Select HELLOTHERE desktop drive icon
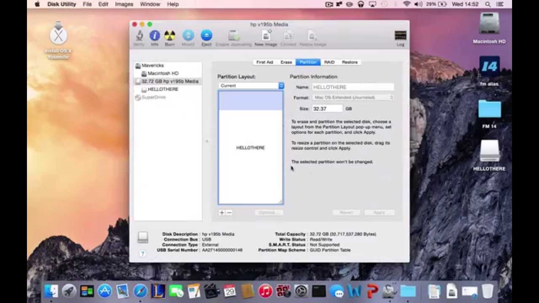The image size is (539, 303). [x=489, y=155]
